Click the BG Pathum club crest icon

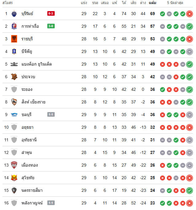(14, 51)
